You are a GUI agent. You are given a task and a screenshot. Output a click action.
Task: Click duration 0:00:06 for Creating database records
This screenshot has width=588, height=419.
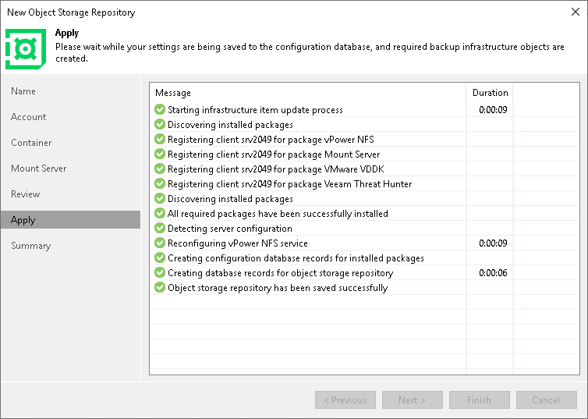tap(493, 273)
